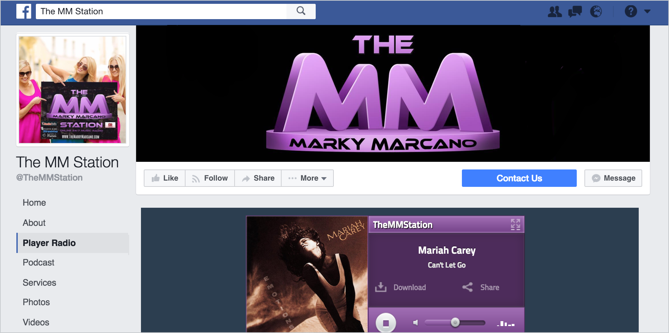
Task: Click the equalizer bars icon
Action: [x=506, y=323]
